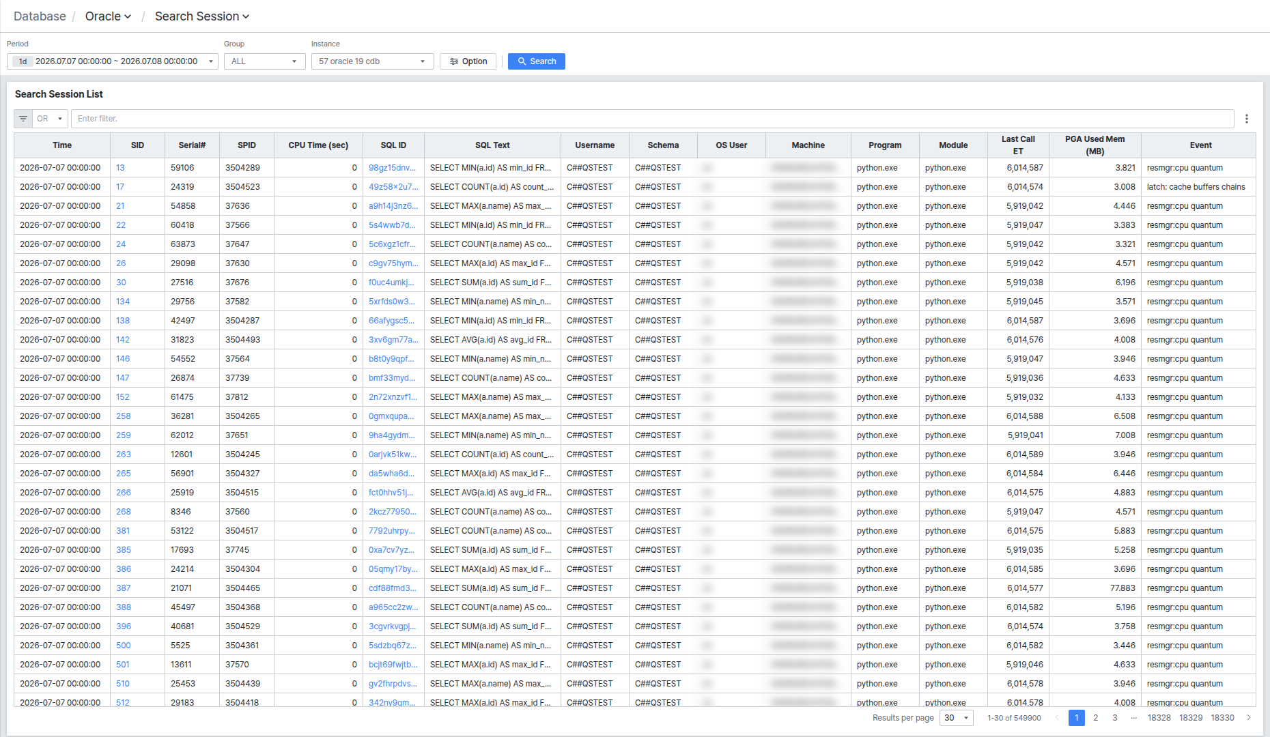
Task: Click SQL text SELECT AVG(a.id) for SID 142
Action: click(x=491, y=340)
